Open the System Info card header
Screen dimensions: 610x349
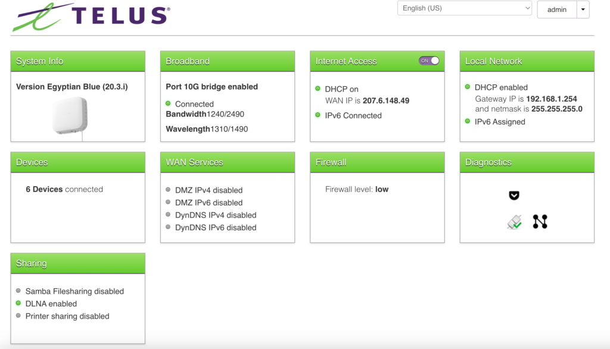click(x=77, y=61)
